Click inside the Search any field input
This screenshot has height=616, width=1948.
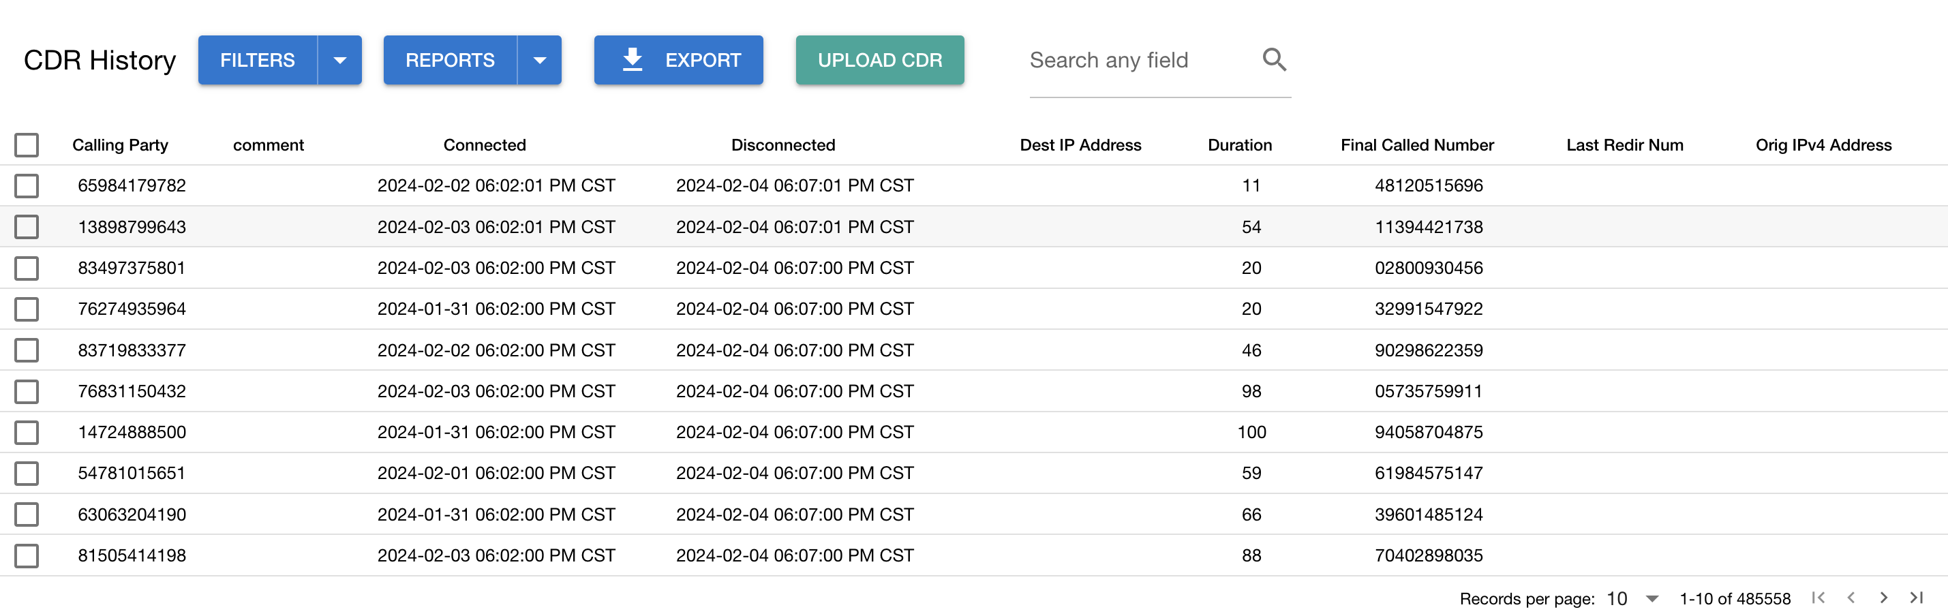point(1112,60)
